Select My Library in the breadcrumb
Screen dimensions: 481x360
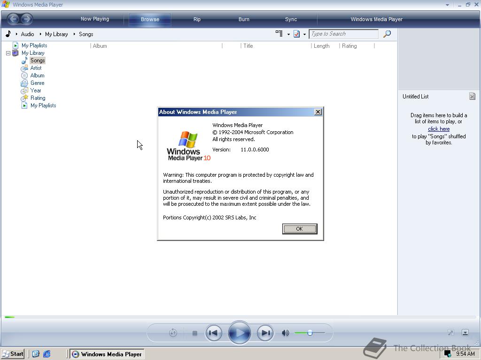point(56,34)
